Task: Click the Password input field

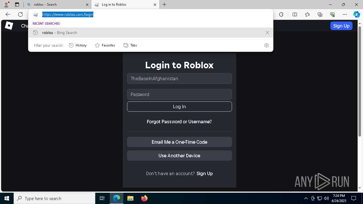Action: click(x=180, y=94)
